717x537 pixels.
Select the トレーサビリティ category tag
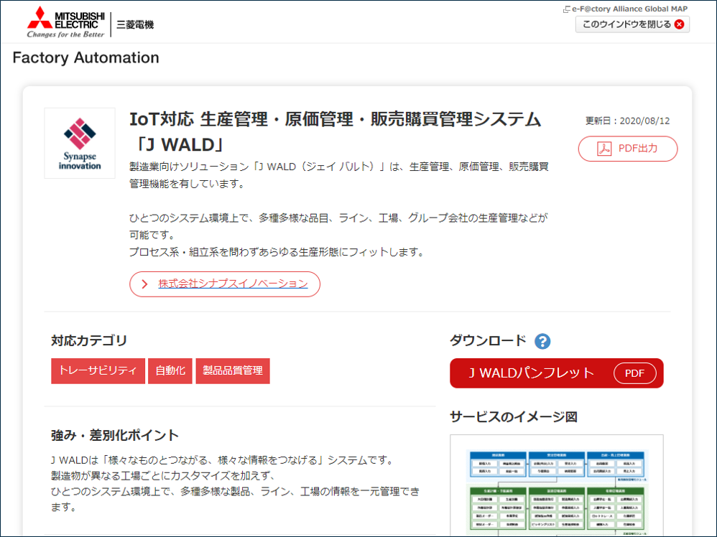(98, 370)
